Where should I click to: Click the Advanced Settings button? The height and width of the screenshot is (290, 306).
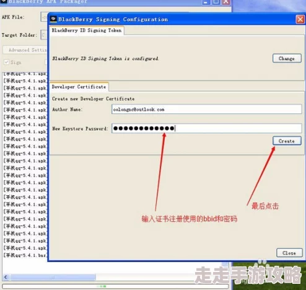tap(25, 50)
